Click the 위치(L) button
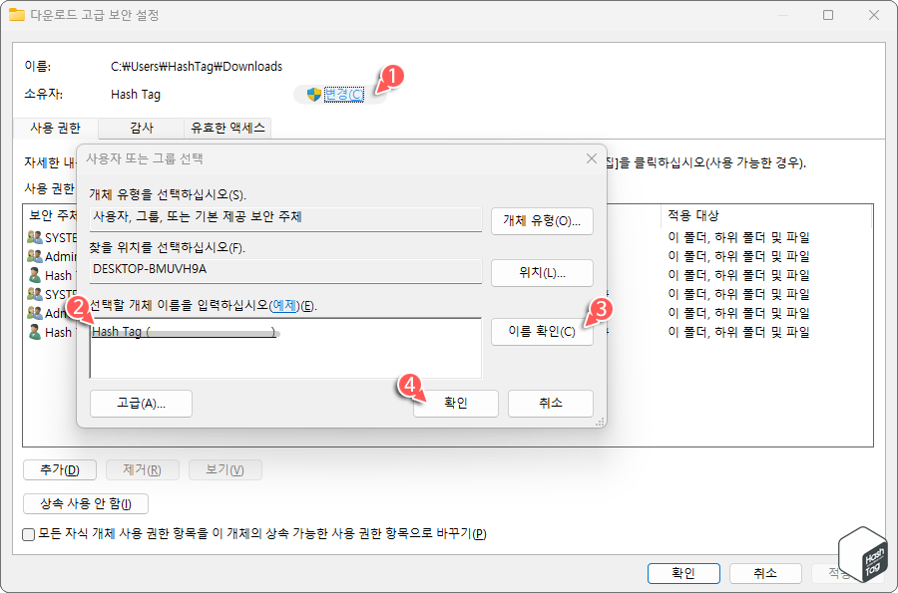Viewport: 898px width, 593px height. [x=542, y=272]
